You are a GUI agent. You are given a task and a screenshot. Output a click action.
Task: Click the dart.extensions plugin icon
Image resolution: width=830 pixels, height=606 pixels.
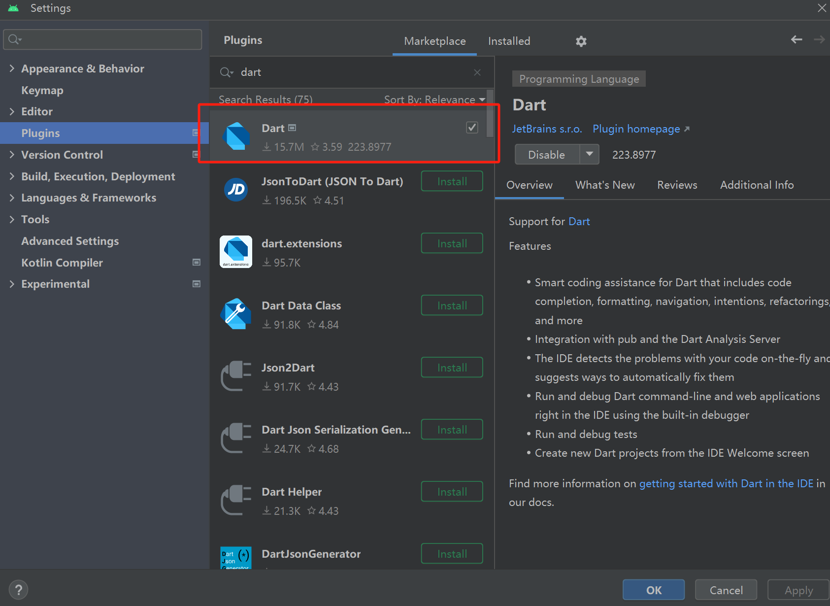pyautogui.click(x=236, y=252)
